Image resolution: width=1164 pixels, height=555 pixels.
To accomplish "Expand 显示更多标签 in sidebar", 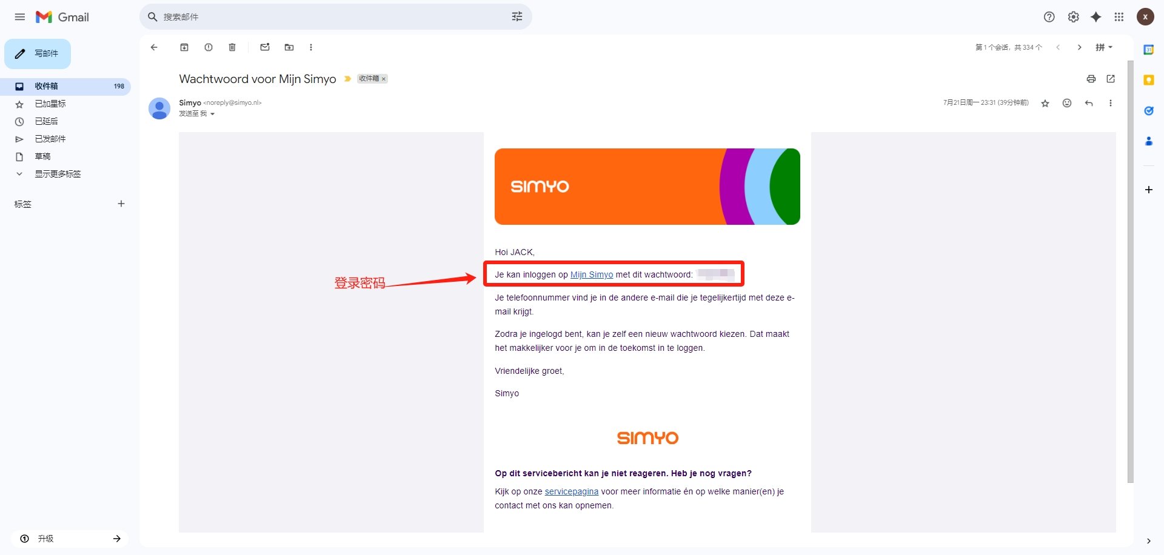I will (58, 174).
